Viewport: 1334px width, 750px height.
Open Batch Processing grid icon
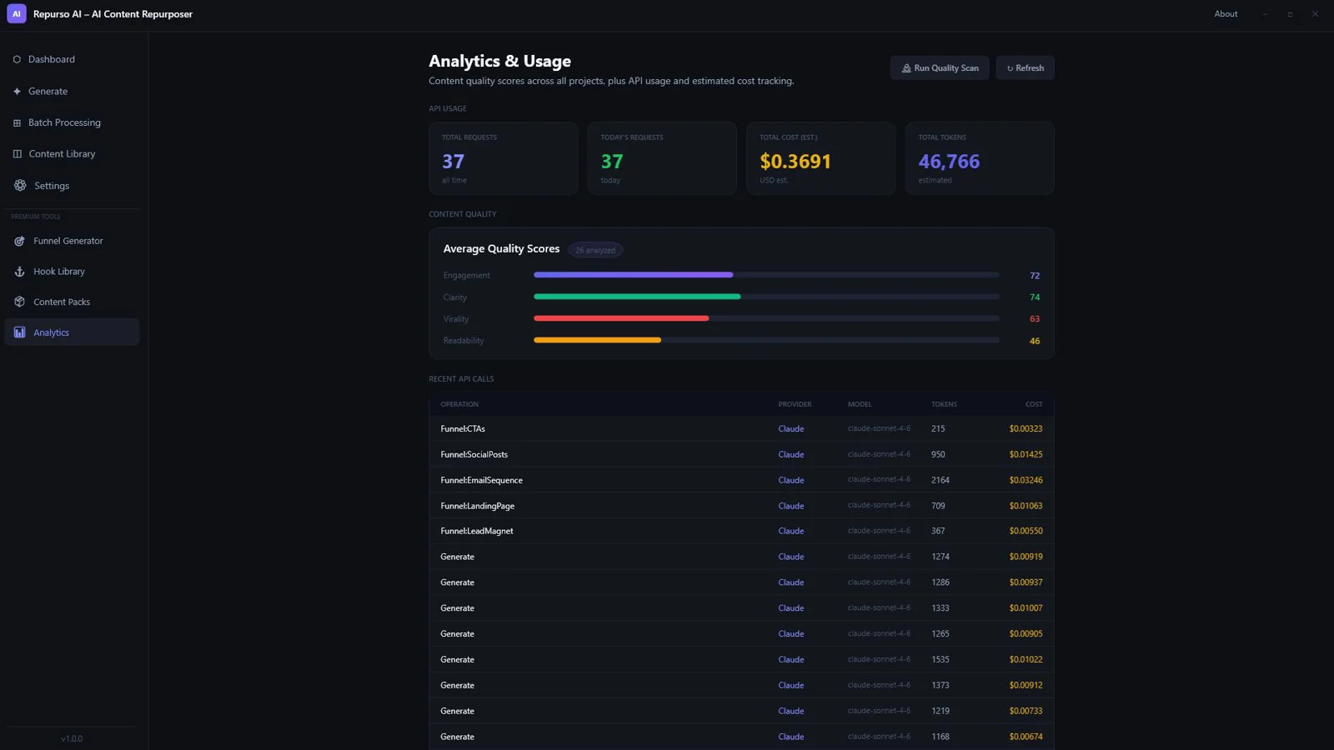tap(17, 122)
